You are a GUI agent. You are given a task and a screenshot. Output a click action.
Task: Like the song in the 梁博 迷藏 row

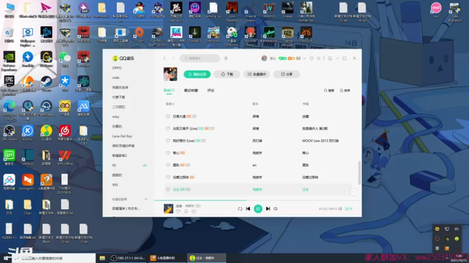tap(168, 116)
